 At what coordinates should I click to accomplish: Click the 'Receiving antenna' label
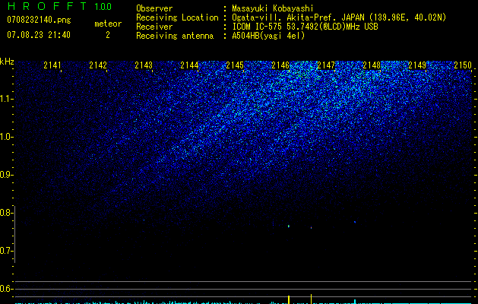click(x=175, y=36)
